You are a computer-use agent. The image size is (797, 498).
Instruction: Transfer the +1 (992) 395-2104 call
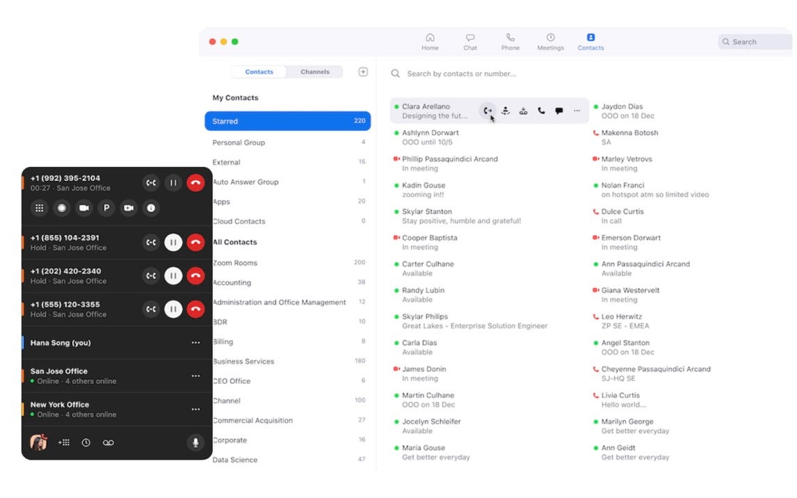click(x=151, y=183)
